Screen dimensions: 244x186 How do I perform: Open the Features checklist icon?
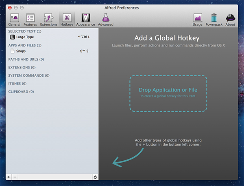click(x=30, y=18)
